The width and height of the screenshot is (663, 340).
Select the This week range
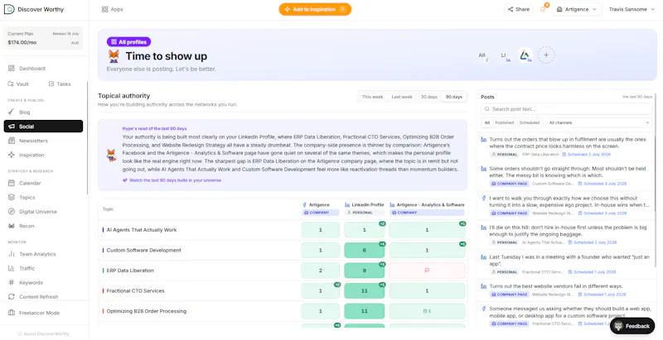(372, 97)
